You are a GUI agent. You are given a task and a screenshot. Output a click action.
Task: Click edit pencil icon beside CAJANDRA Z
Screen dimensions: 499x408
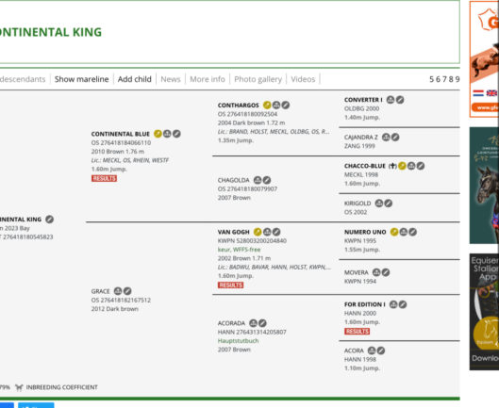coord(395,138)
